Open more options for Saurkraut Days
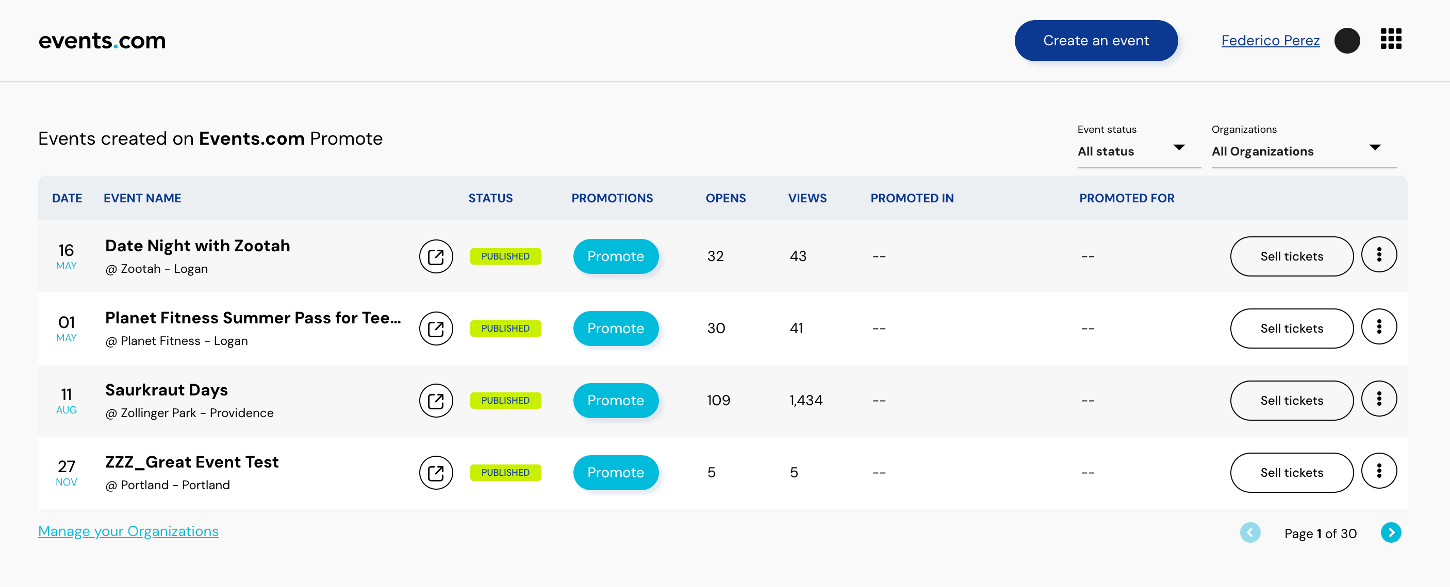 click(1378, 399)
